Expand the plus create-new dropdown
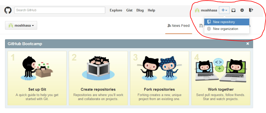The width and height of the screenshot is (266, 113). tap(224, 10)
